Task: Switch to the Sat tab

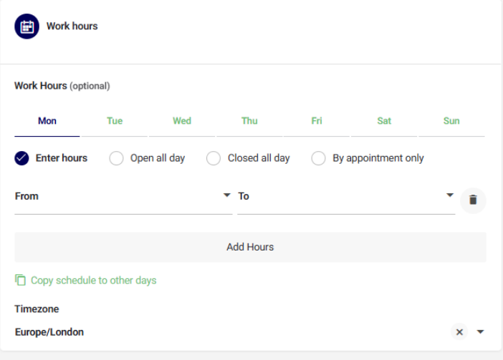Action: point(384,121)
